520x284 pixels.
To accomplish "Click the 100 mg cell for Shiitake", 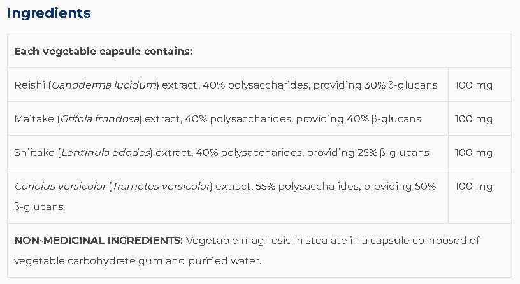I will point(473,152).
